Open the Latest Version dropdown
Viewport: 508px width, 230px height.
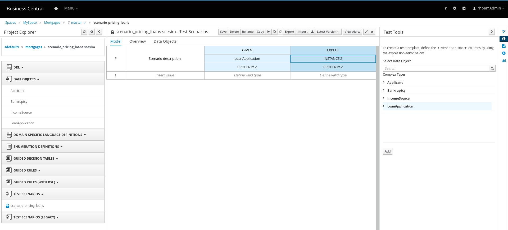[328, 32]
